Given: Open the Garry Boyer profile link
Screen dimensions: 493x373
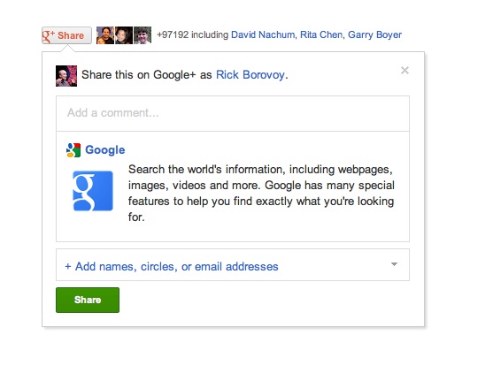Looking at the screenshot, I should point(374,34).
